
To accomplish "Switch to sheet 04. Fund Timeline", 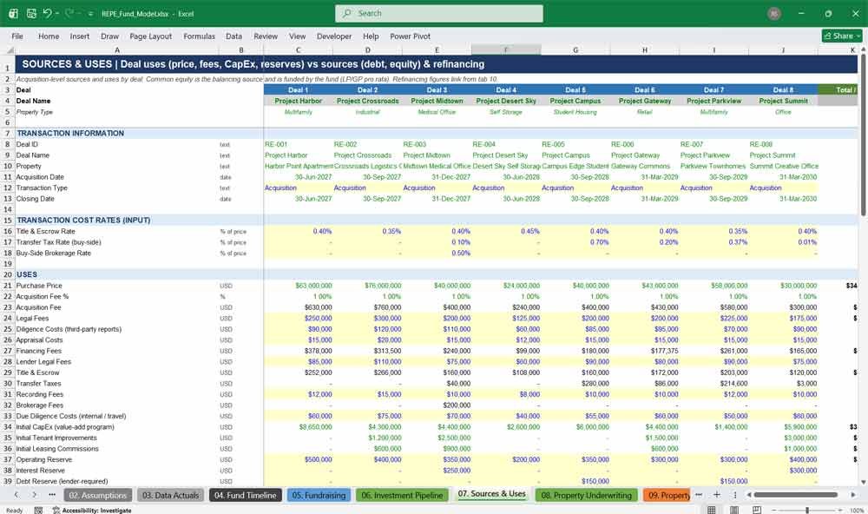I will point(246,495).
